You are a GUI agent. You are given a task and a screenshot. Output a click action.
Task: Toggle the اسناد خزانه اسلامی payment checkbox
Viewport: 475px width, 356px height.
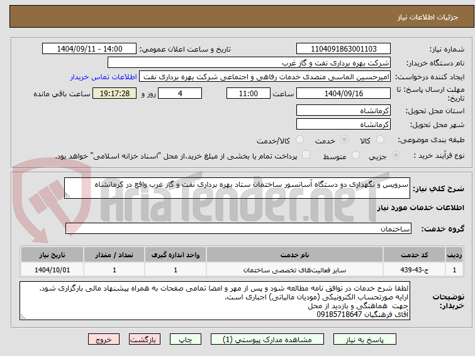[306, 155]
